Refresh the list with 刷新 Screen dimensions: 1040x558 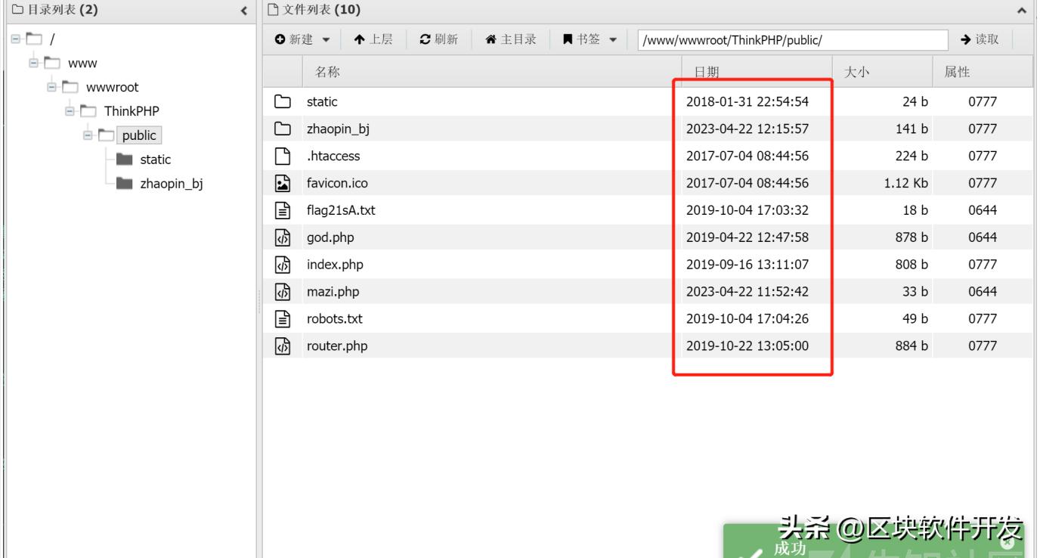coord(438,39)
